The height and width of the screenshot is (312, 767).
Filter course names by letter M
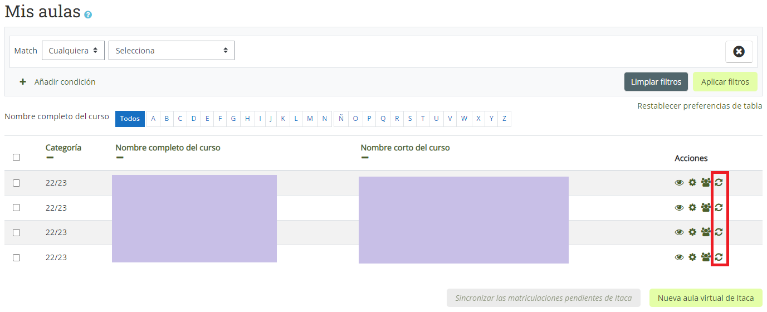tap(310, 119)
